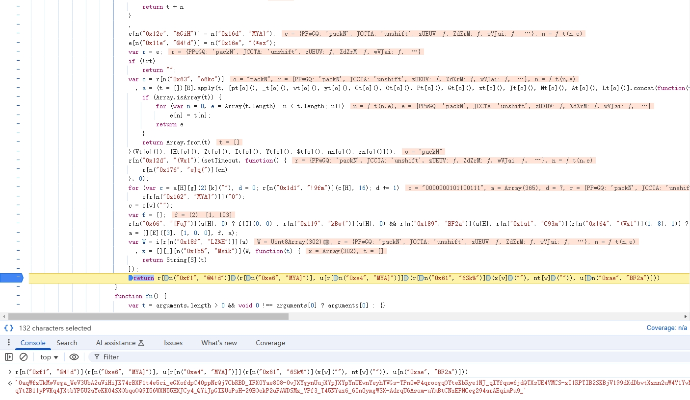The image size is (690, 400).
Task: Click the Coverage: n/a link
Action: pos(666,328)
